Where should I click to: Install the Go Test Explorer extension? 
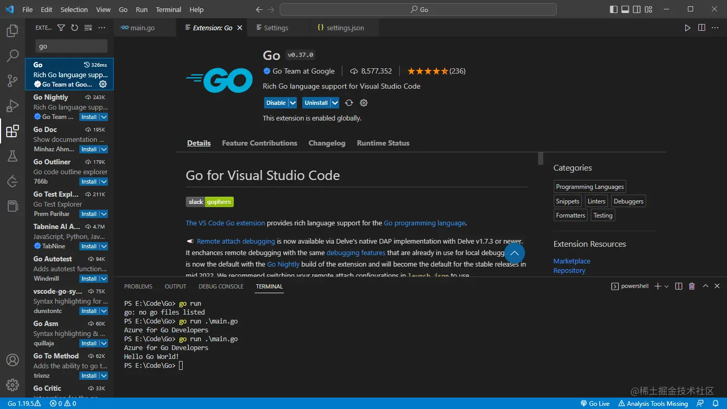89,214
